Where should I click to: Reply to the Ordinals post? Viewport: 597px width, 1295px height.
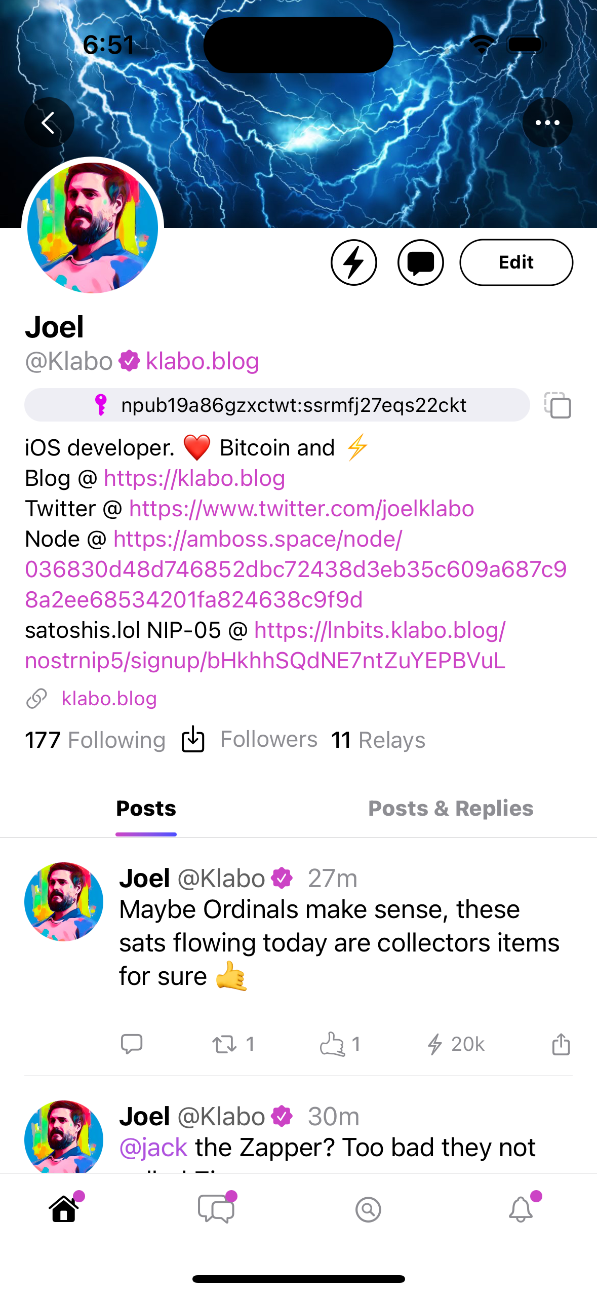[x=131, y=1044]
